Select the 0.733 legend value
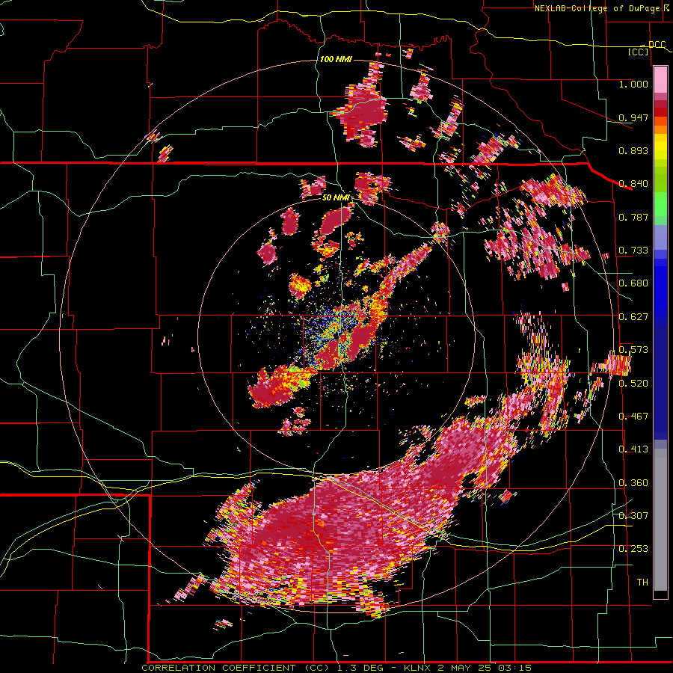The image size is (673, 673). coord(633,251)
